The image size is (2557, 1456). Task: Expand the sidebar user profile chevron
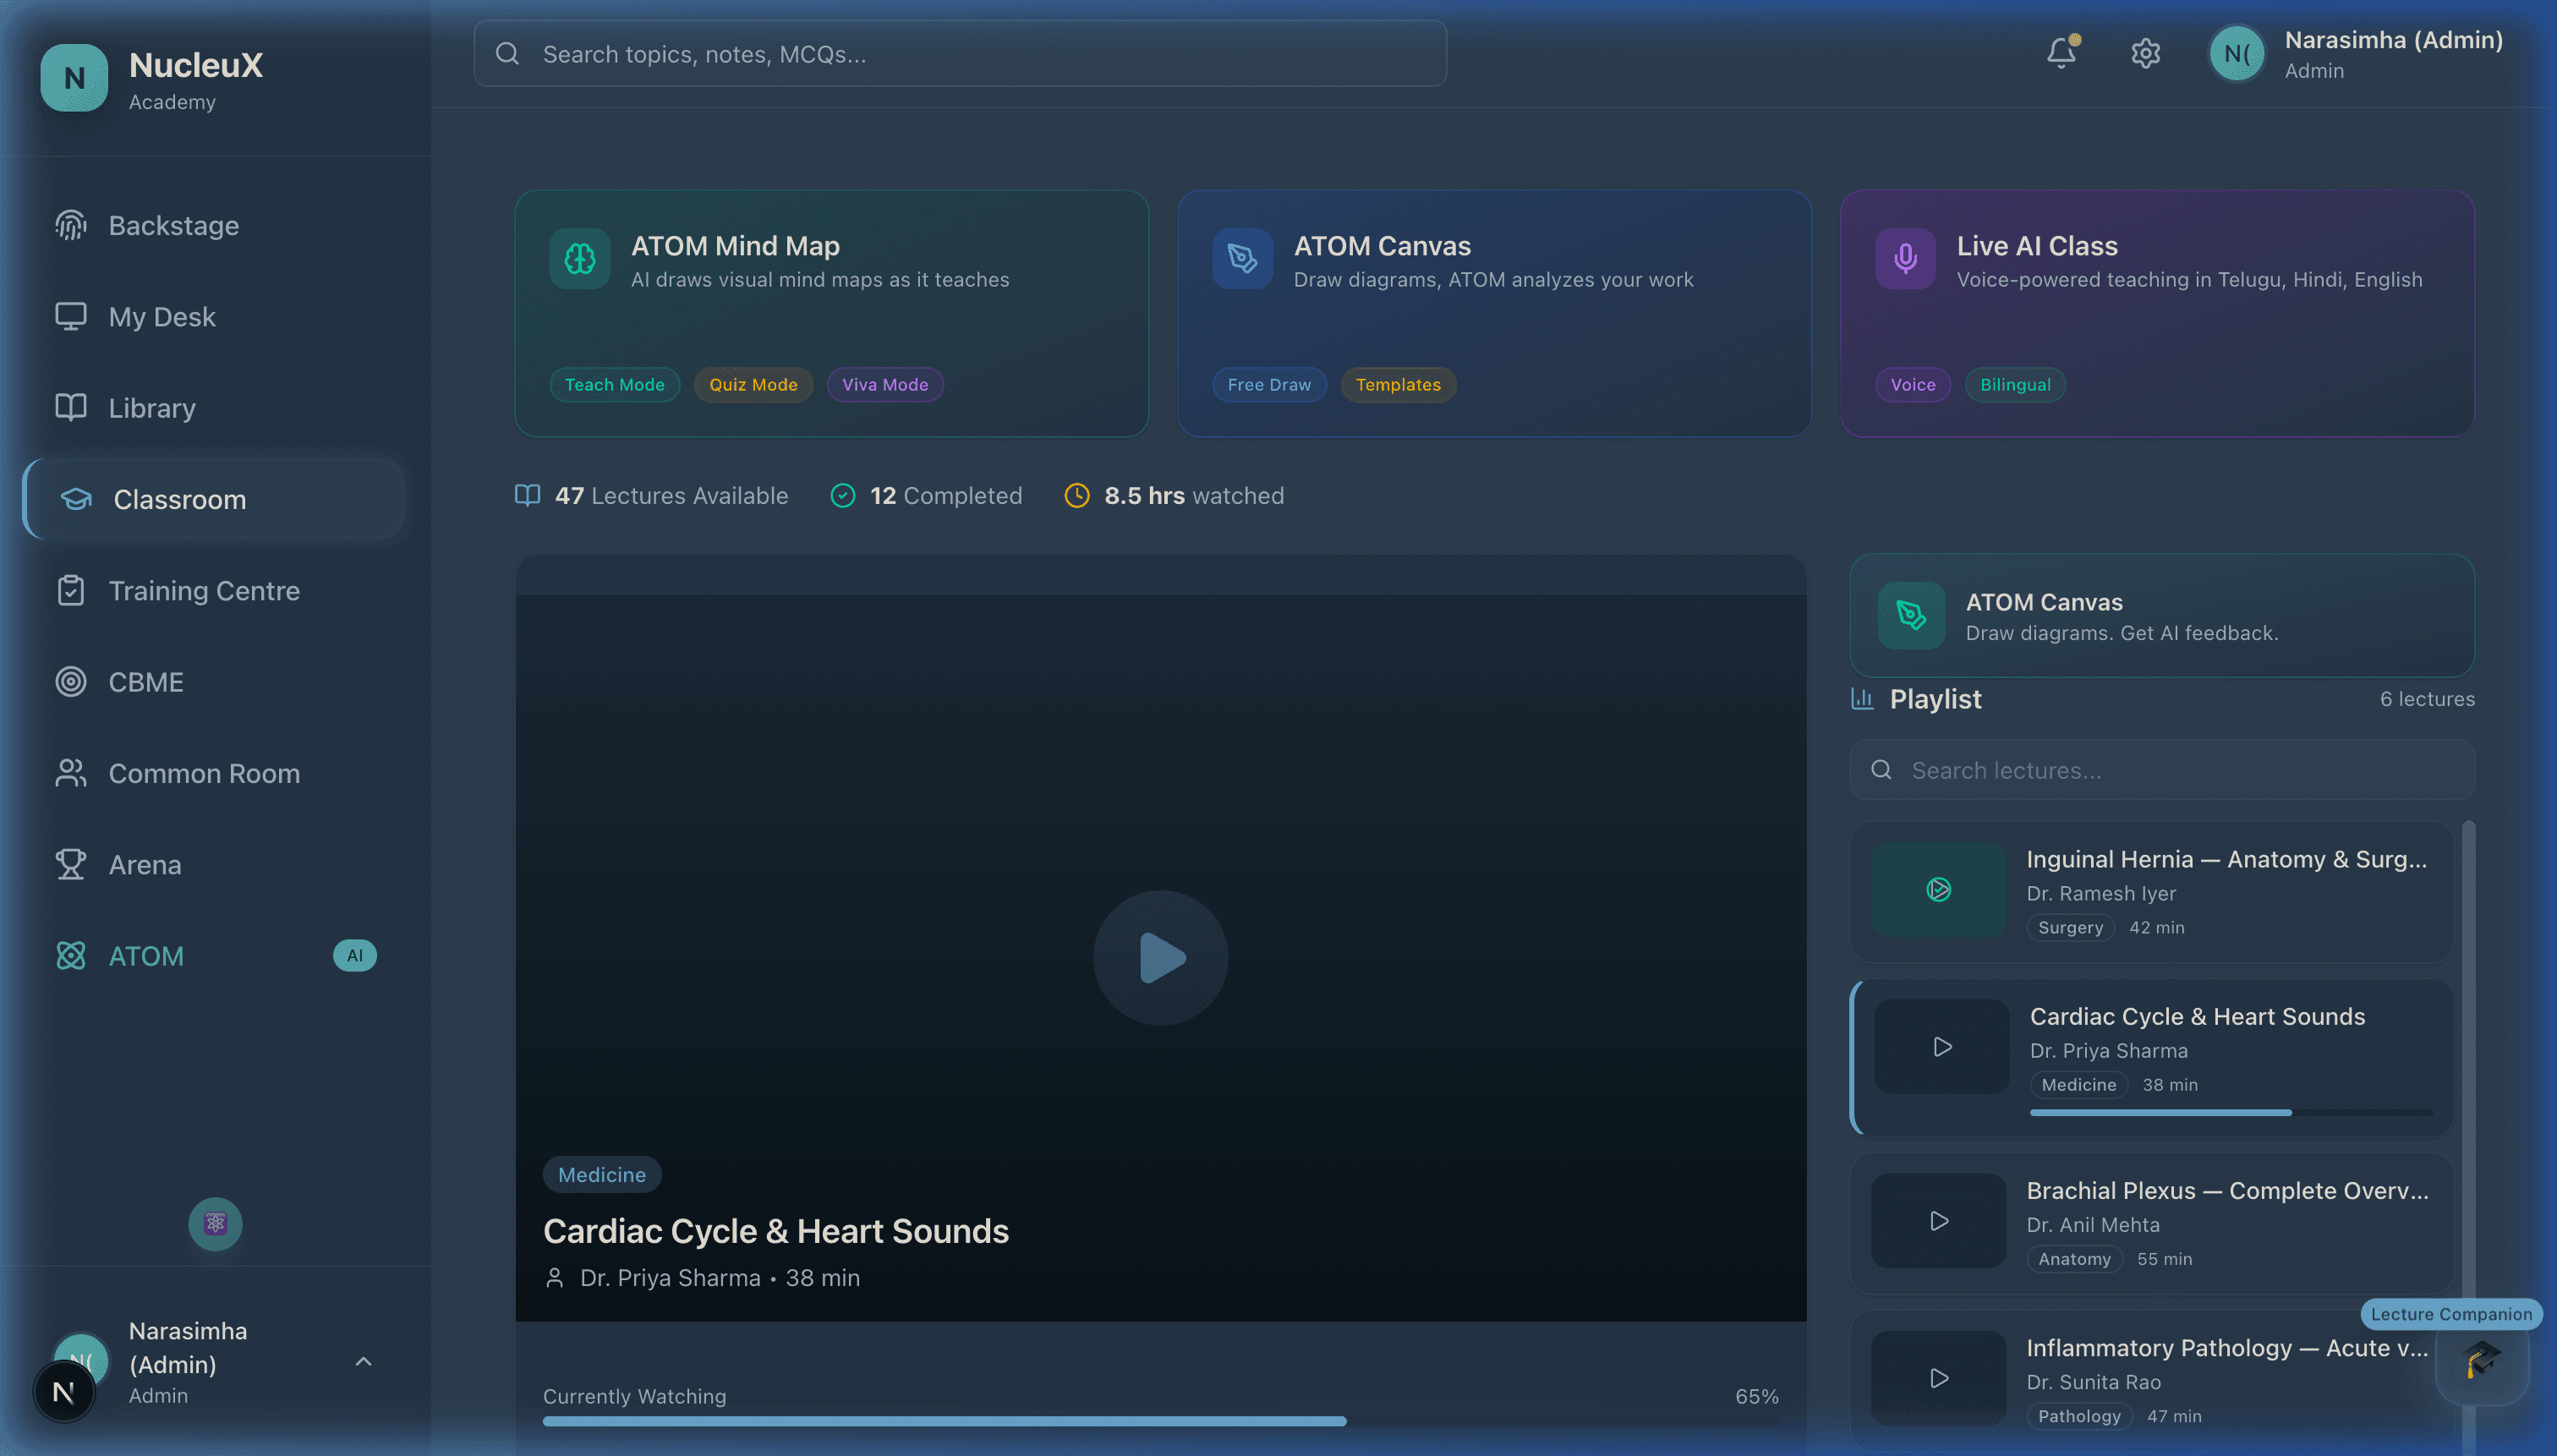363,1362
